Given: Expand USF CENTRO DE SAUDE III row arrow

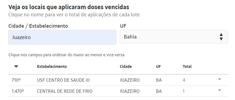Looking at the screenshot, I should (x=220, y=79).
